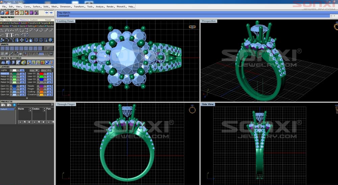Image resolution: width=338 pixels, height=185 pixels.
Task: Expand arrow for Metal 03 layer
Action: (x=11, y=79)
